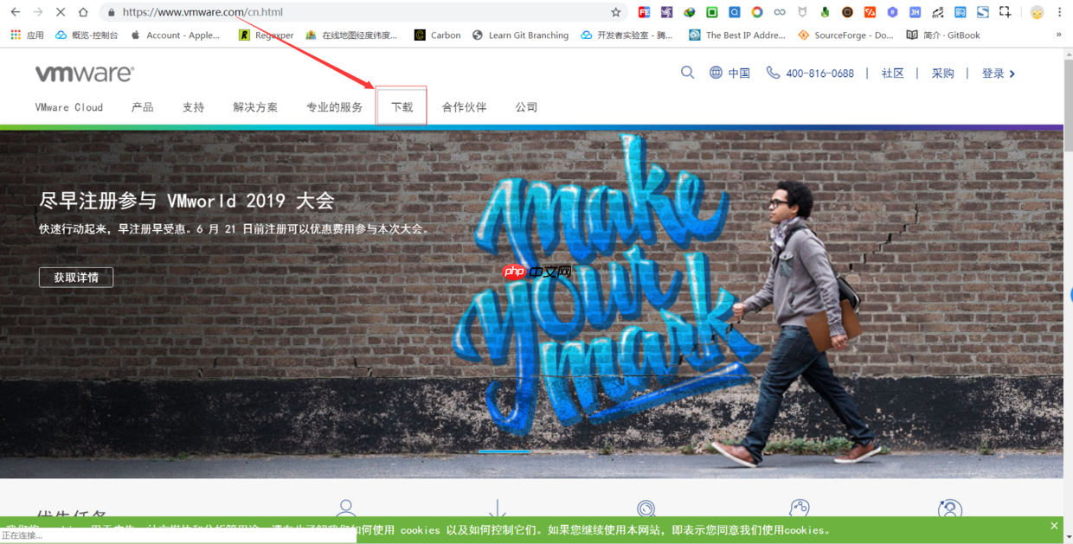Click the VMware logo

(x=83, y=73)
